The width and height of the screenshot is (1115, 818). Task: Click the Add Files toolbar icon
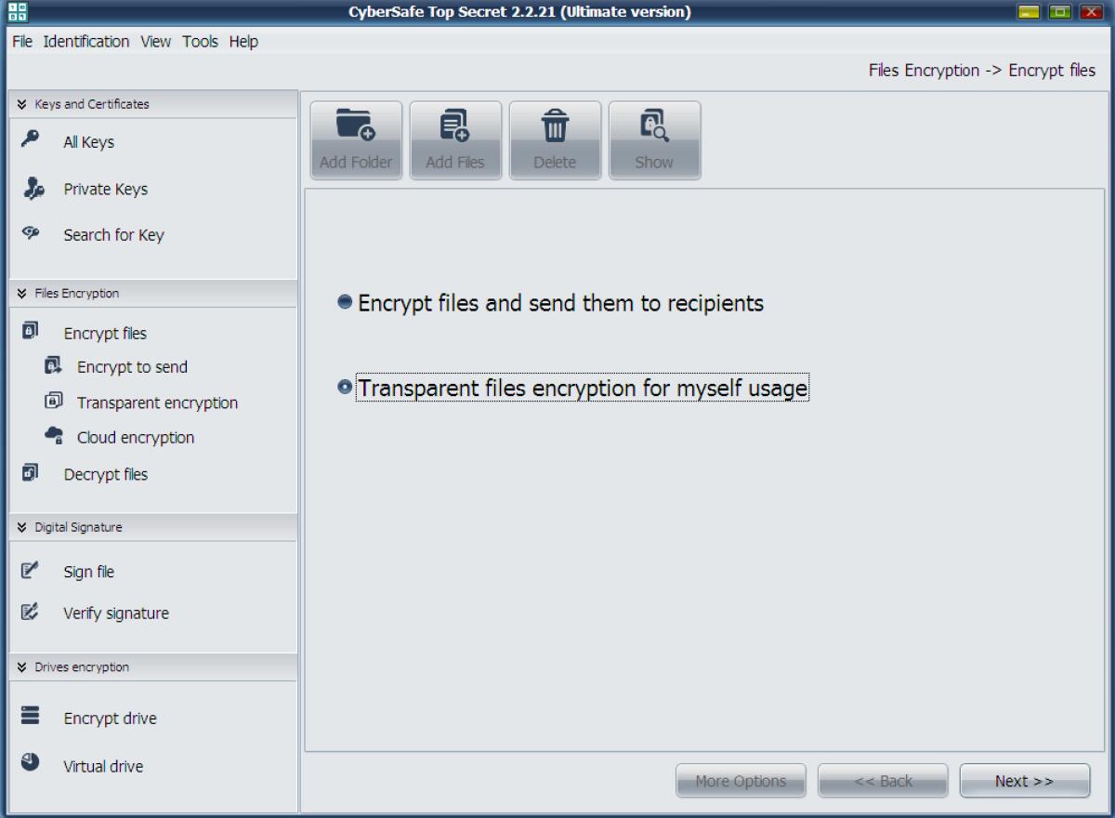455,138
